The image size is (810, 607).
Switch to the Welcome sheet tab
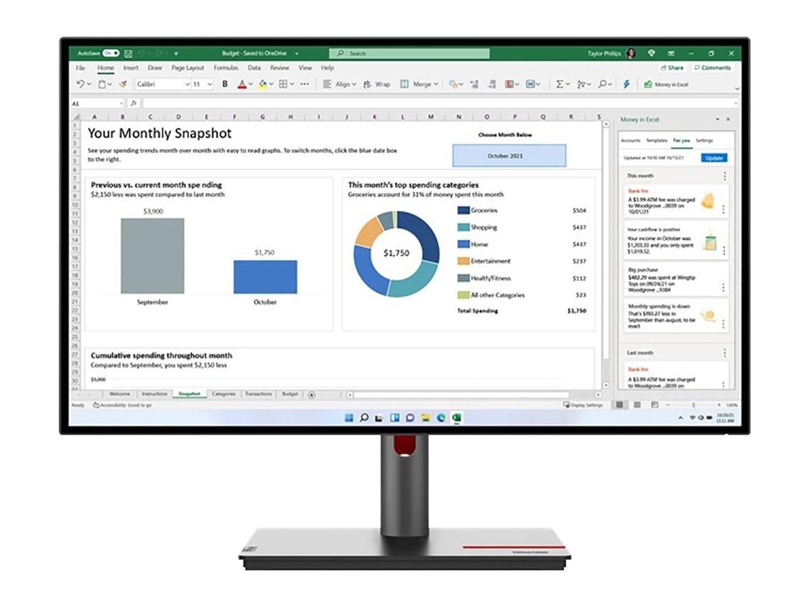tap(120, 394)
